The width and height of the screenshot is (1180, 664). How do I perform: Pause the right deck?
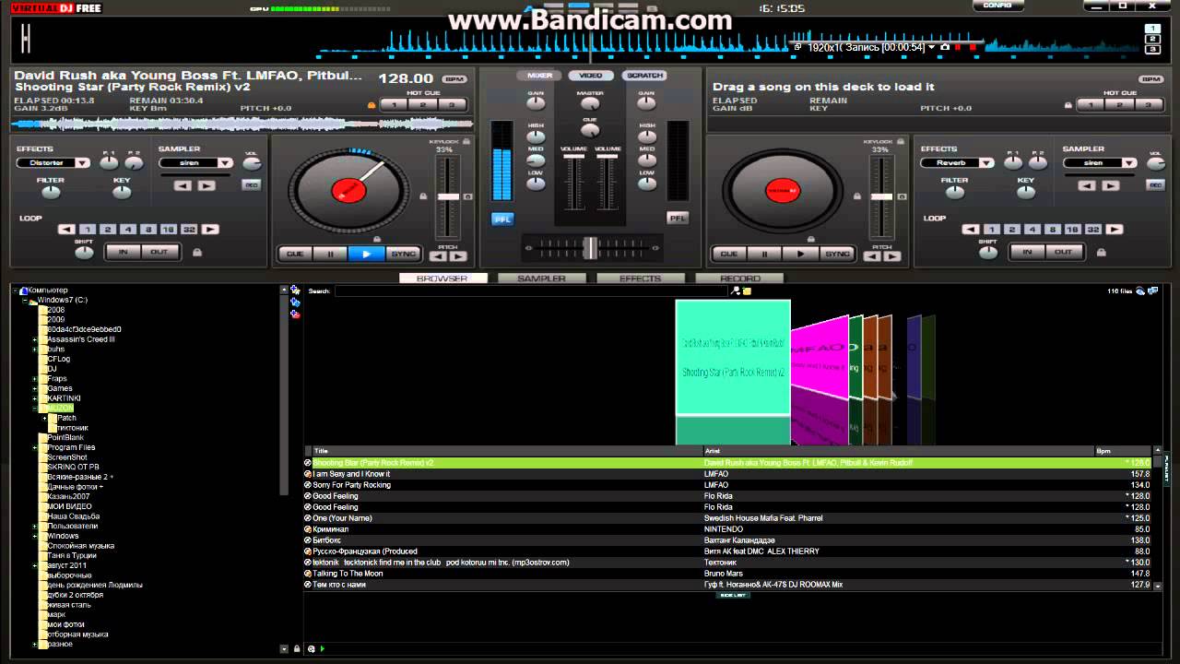tap(764, 254)
